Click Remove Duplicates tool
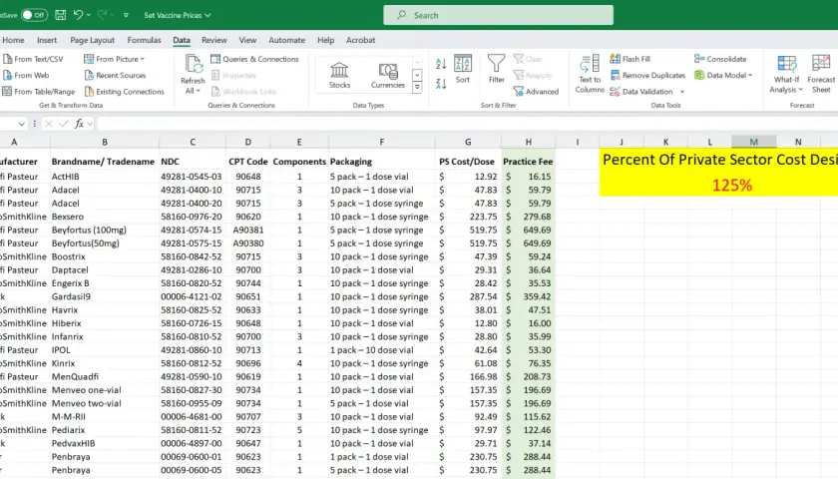The image size is (838, 479). [647, 76]
